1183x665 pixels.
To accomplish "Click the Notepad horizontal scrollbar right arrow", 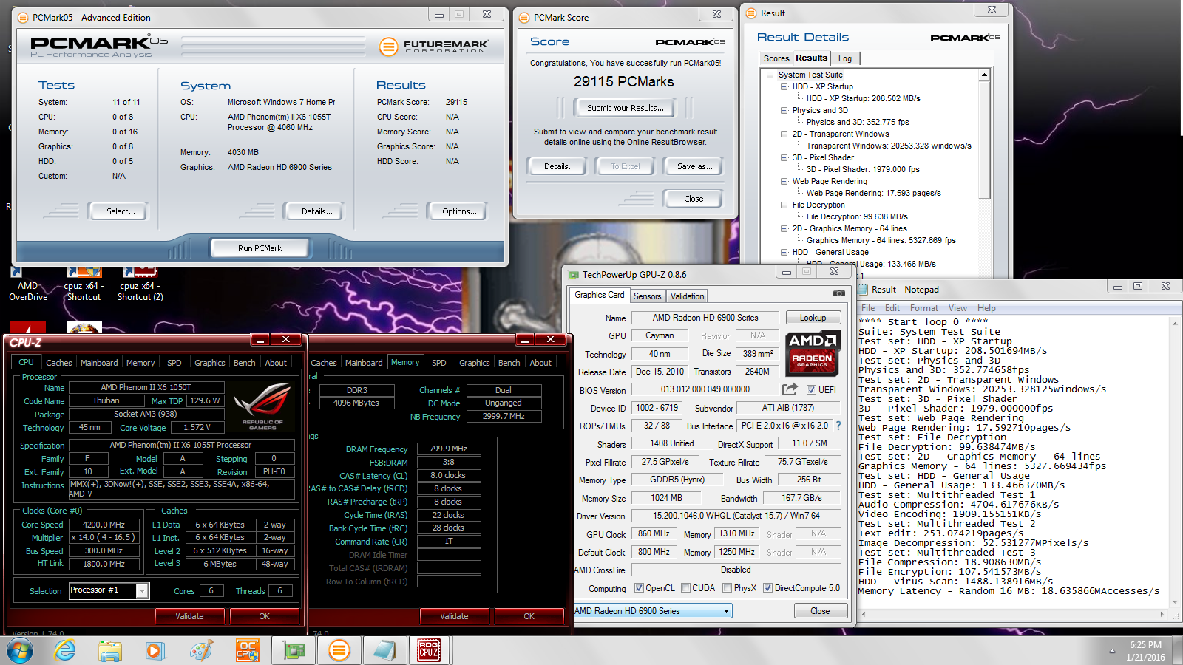I will click(1162, 614).
